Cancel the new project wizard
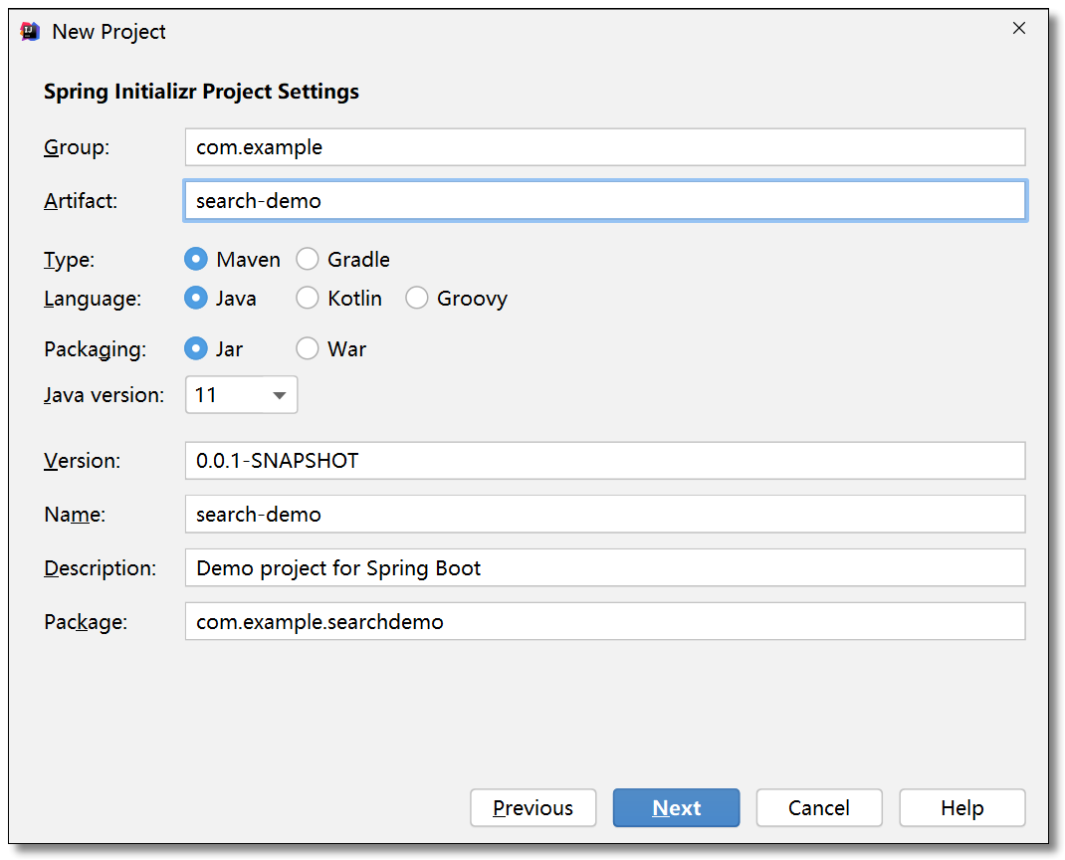 [819, 808]
